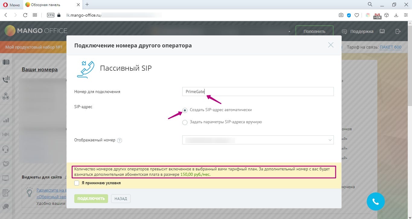
Task: Switch to the Обзорная панель tab
Action: point(52,5)
